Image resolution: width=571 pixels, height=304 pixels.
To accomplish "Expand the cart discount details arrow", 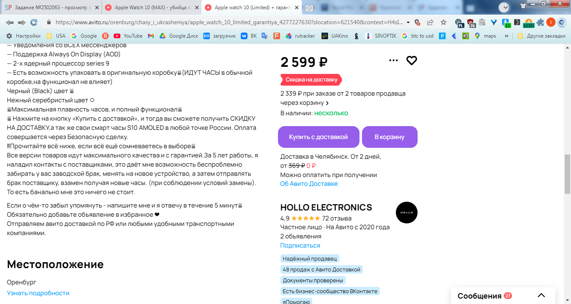I will 327,103.
